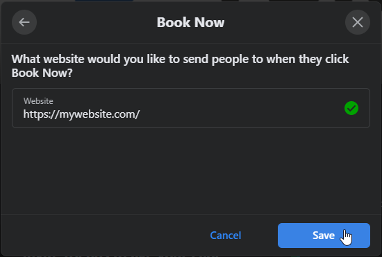Image resolution: width=382 pixels, height=257 pixels.
Task: Focus the Website URL input field
Action: 191,108
